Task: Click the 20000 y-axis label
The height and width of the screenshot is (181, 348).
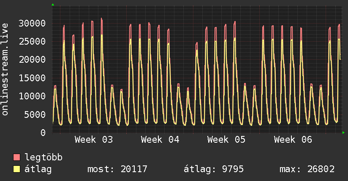Action: tap(32, 59)
